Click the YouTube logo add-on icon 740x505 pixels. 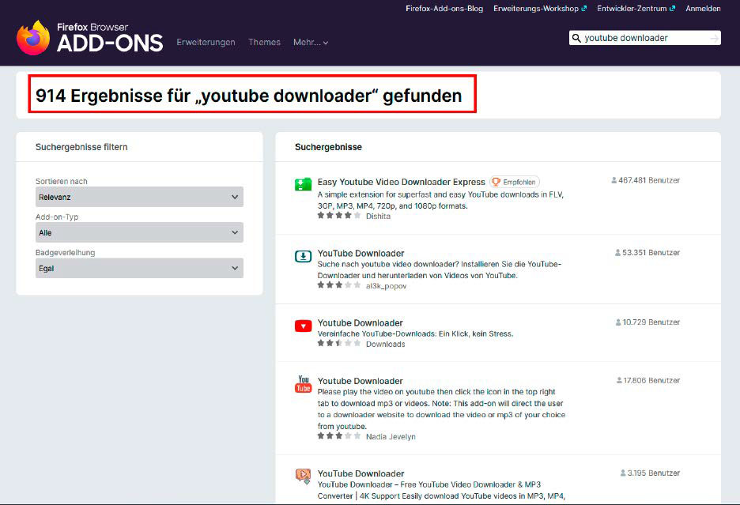(x=304, y=384)
